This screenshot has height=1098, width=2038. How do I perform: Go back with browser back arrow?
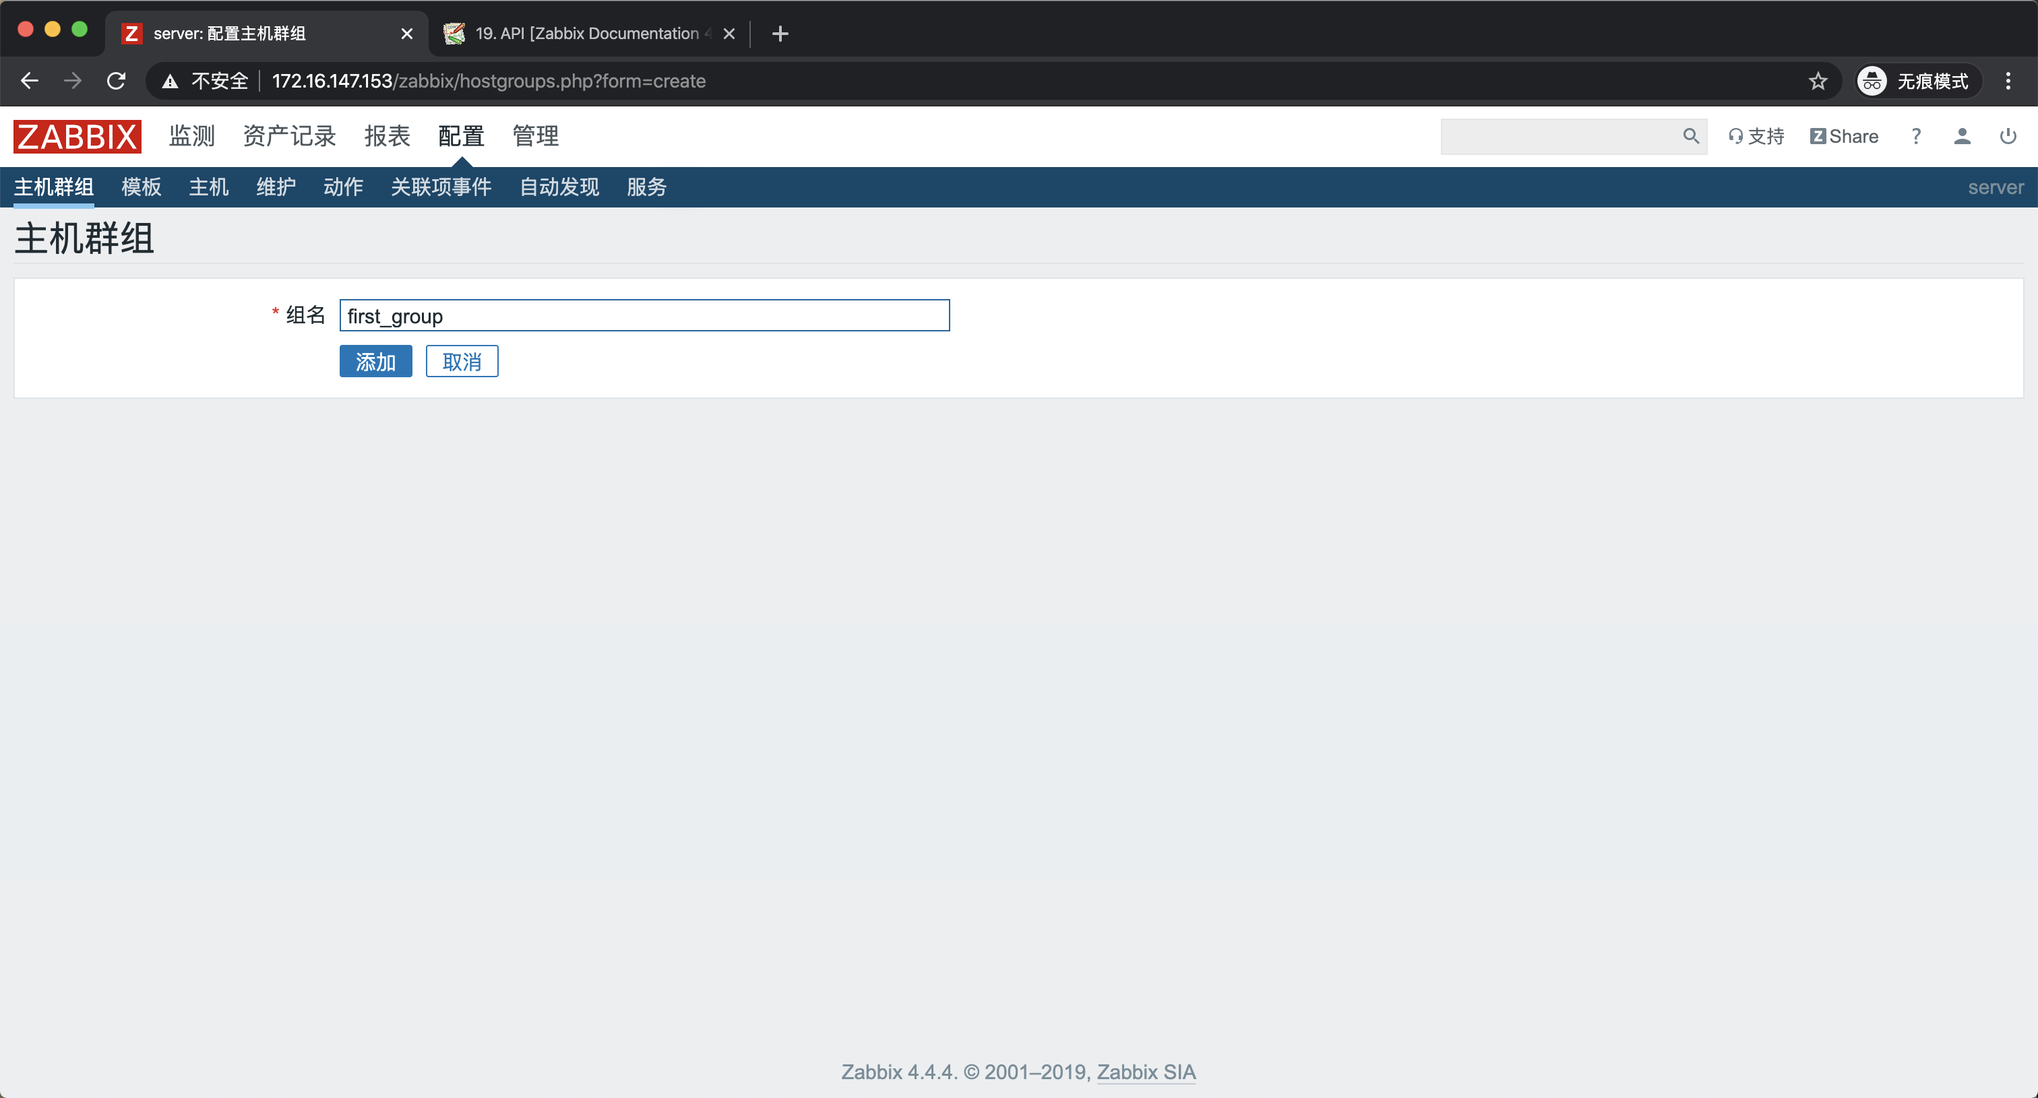(30, 81)
